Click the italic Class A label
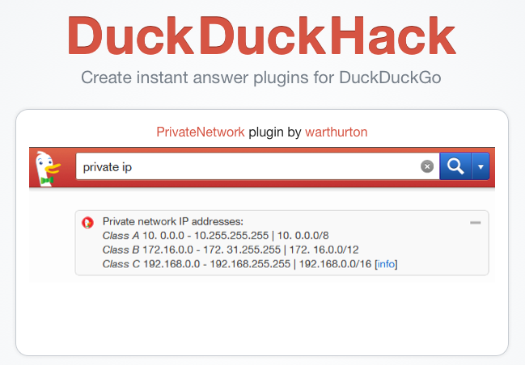This screenshot has height=365, width=525. click(121, 236)
